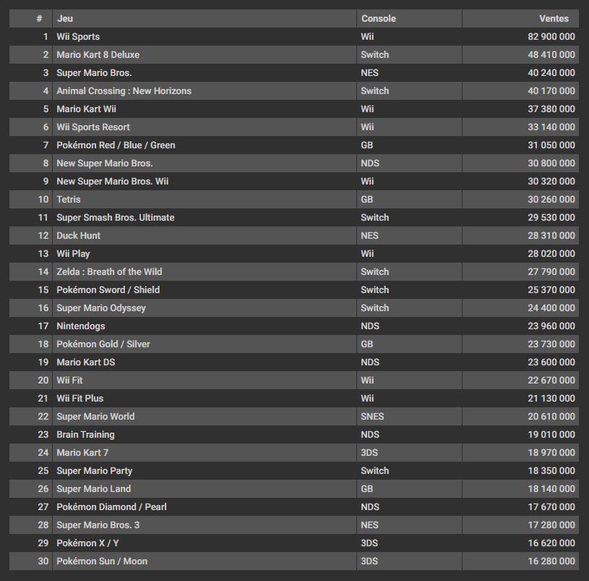
Task: Click rank number '15'
Action: tap(43, 289)
